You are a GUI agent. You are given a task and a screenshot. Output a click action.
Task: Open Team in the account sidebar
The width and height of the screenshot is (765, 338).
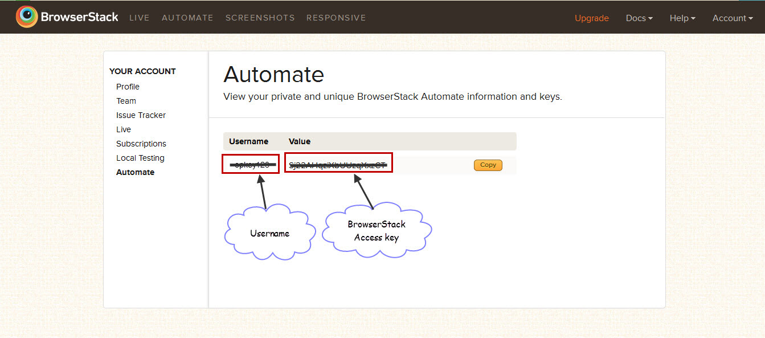coord(126,101)
